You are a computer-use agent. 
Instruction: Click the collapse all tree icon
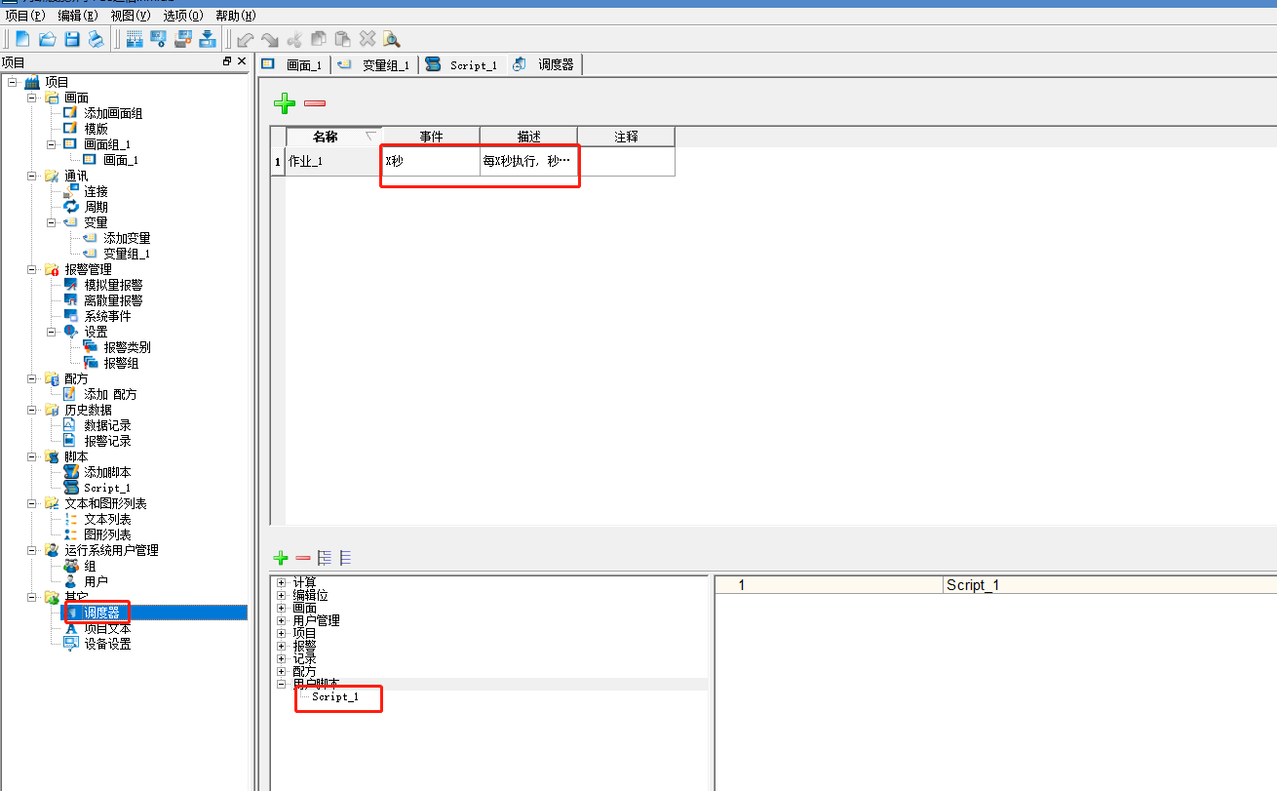point(345,558)
